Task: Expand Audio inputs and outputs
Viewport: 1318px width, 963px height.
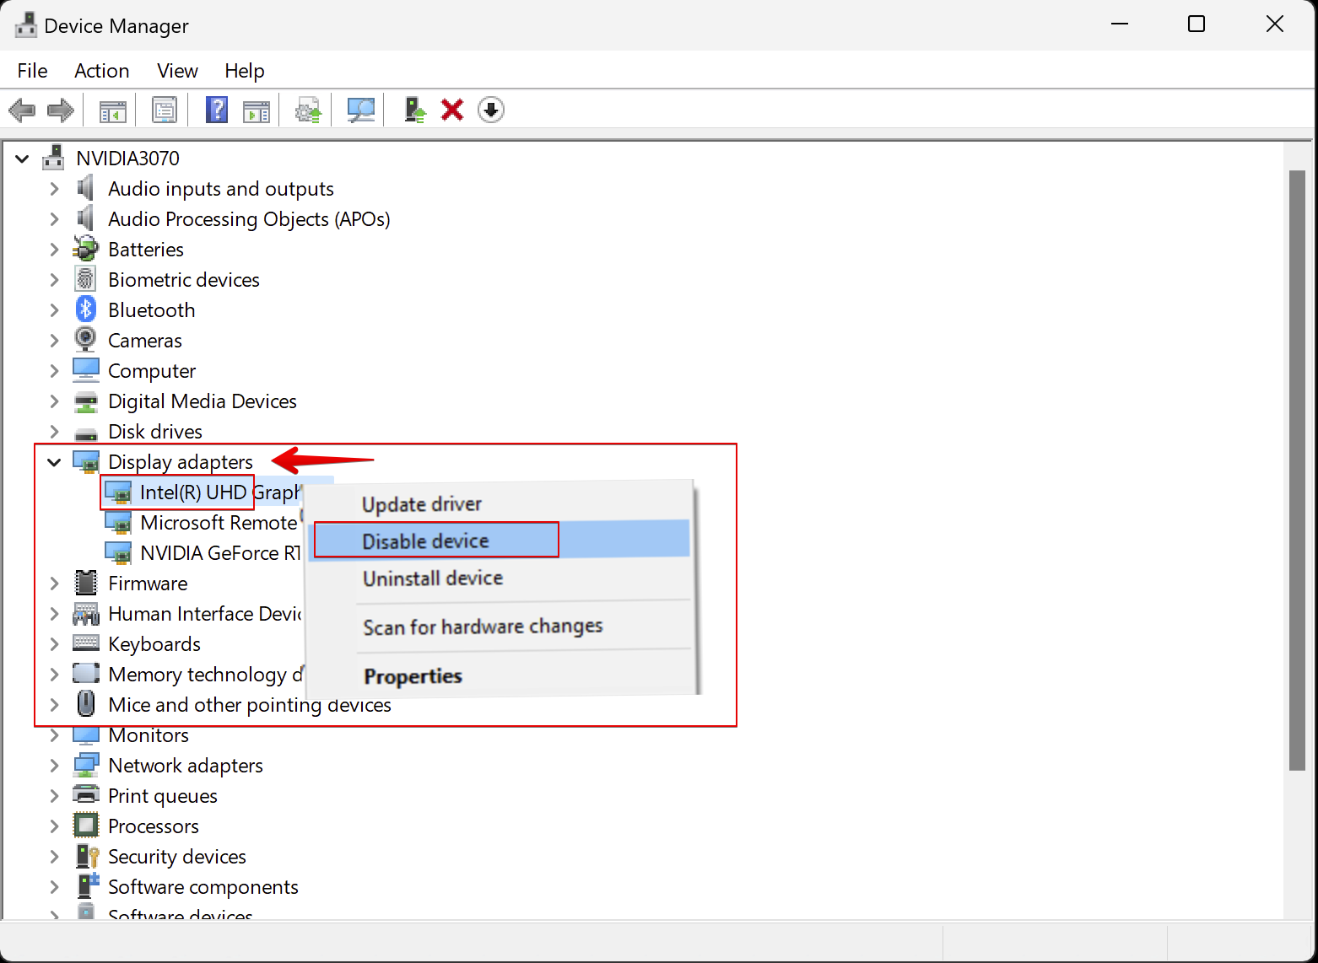Action: tap(54, 188)
